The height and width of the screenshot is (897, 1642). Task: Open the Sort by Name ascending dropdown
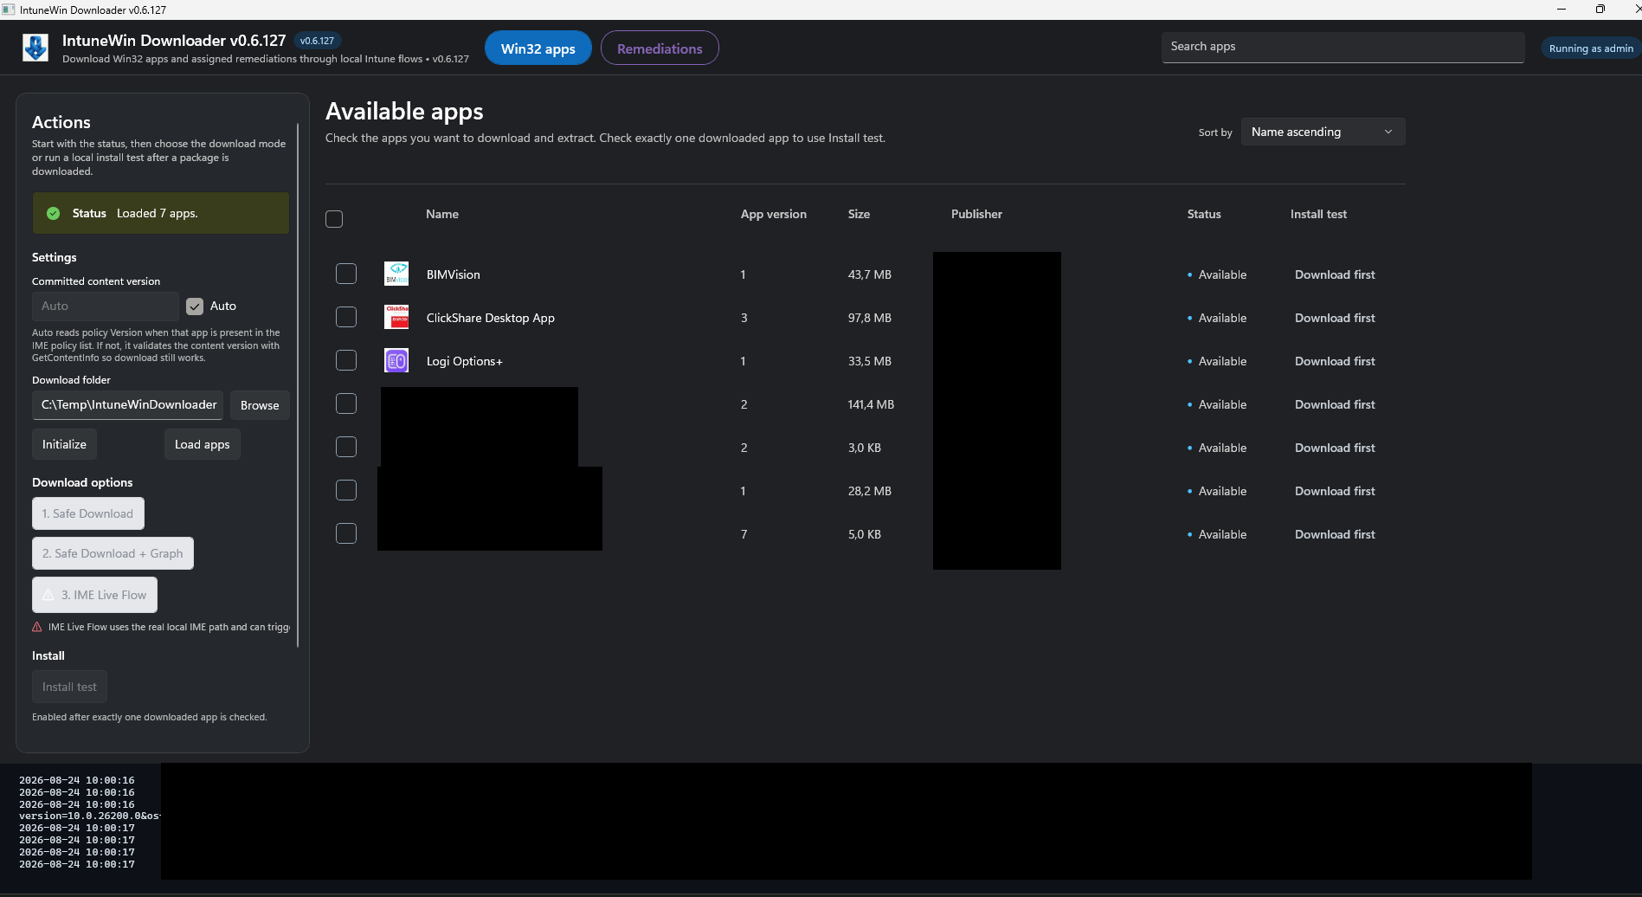[x=1323, y=132]
